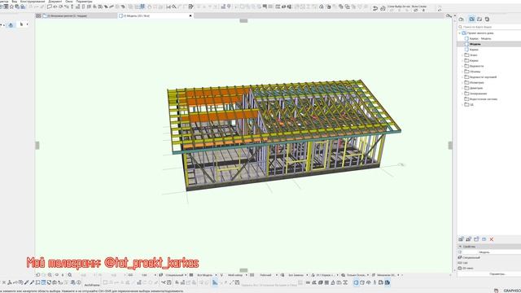Open the Layout Book navigator tab
This screenshot has width=521, height=293.
(479, 20)
